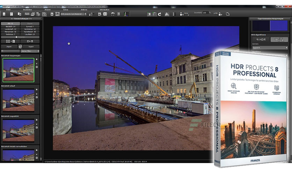
Task: Click the save disk toolbar icon
Action: pos(52,14)
